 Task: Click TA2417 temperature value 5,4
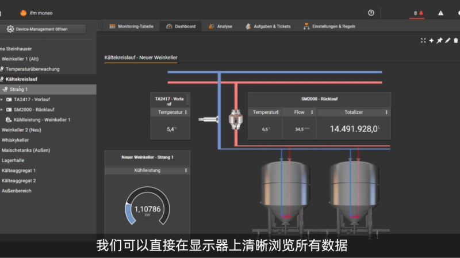click(171, 129)
